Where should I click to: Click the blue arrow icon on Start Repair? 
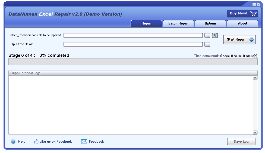pos(251,39)
